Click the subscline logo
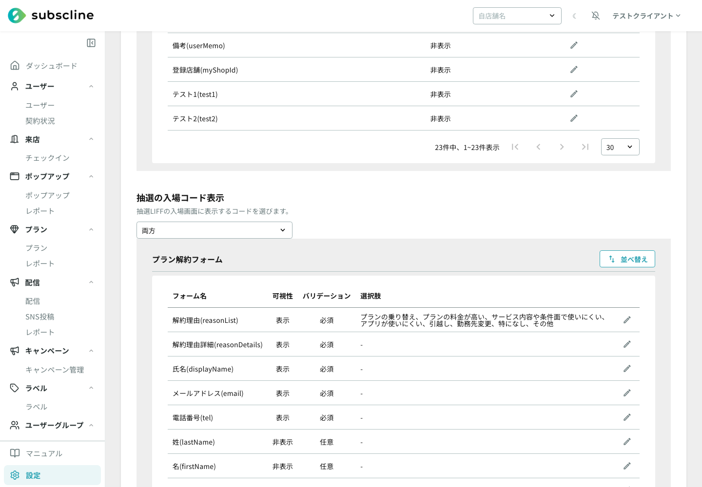The width and height of the screenshot is (702, 487). click(x=51, y=16)
